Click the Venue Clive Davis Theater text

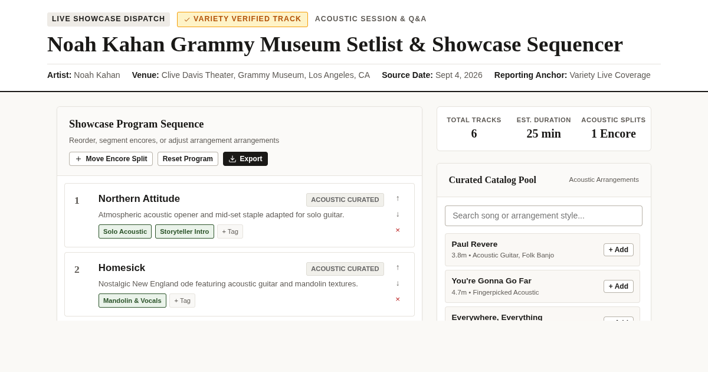[x=251, y=75]
